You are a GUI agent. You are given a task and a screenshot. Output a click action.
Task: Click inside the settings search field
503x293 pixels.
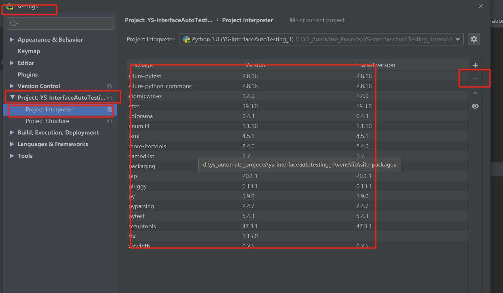click(x=60, y=24)
